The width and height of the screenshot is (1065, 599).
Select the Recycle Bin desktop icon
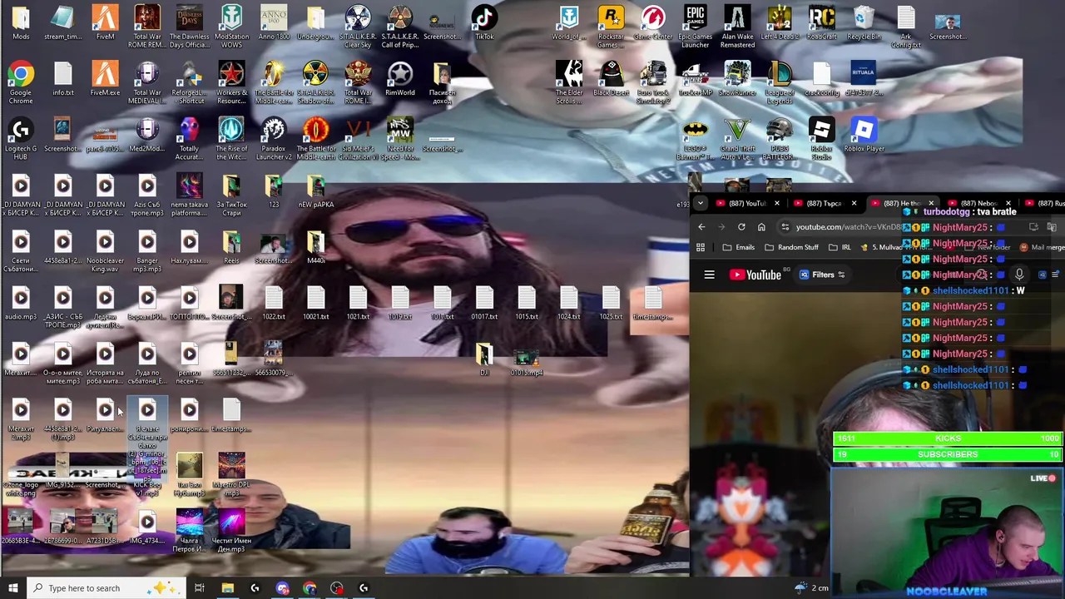pyautogui.click(x=864, y=23)
